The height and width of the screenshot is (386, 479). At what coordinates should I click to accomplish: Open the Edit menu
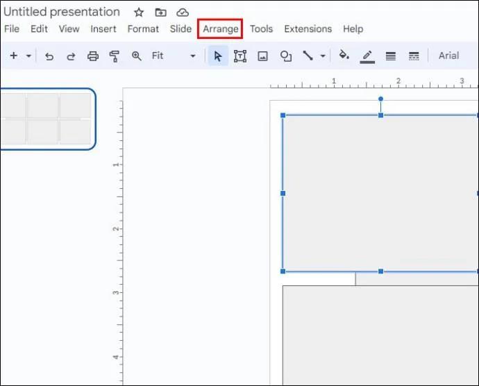click(39, 29)
